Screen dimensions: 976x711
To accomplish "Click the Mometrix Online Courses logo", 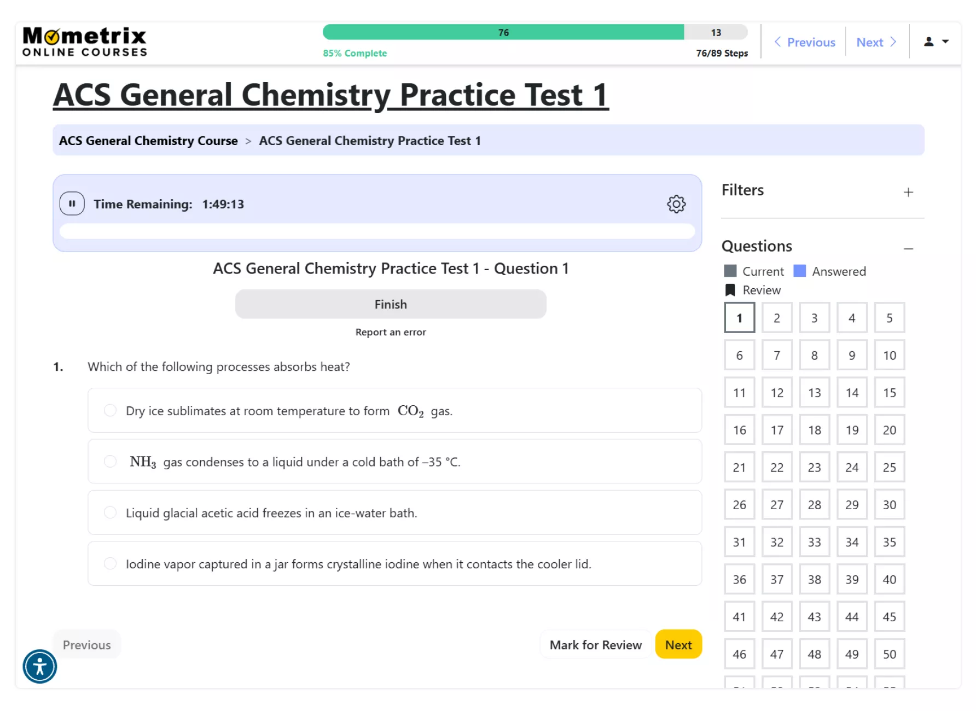I will click(x=85, y=42).
